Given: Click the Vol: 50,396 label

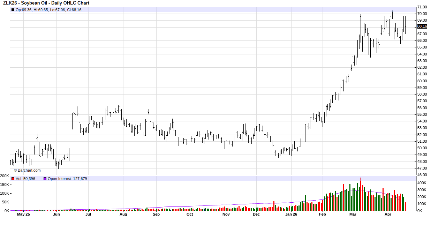Looking at the screenshot, I should pyautogui.click(x=25, y=179).
